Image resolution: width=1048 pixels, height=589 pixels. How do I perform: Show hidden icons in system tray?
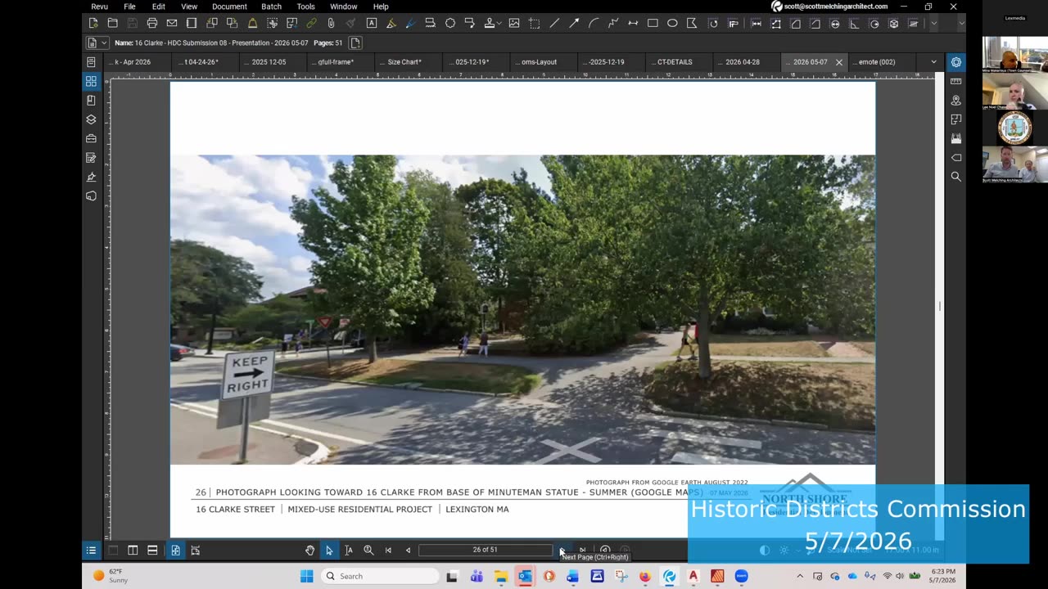pos(800,576)
